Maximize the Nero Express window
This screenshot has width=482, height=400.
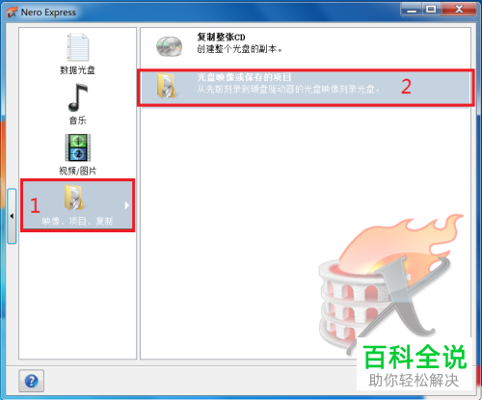pos(432,10)
